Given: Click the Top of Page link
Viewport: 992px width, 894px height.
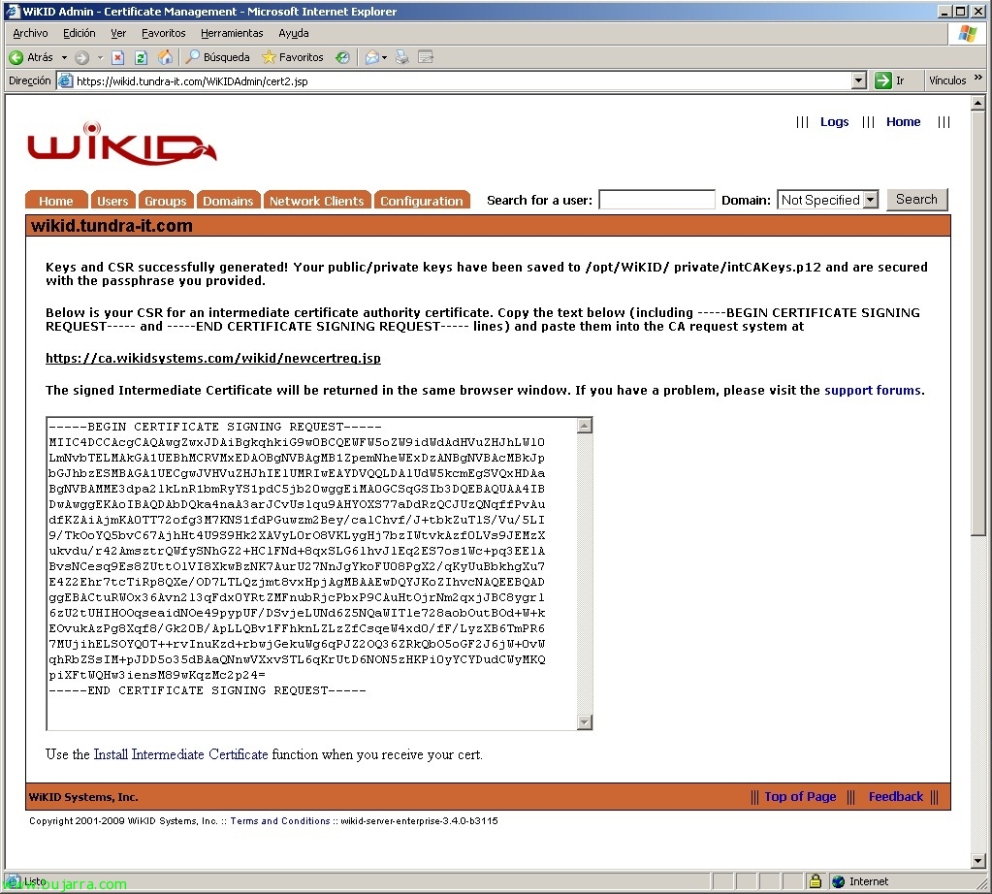Looking at the screenshot, I should [800, 797].
